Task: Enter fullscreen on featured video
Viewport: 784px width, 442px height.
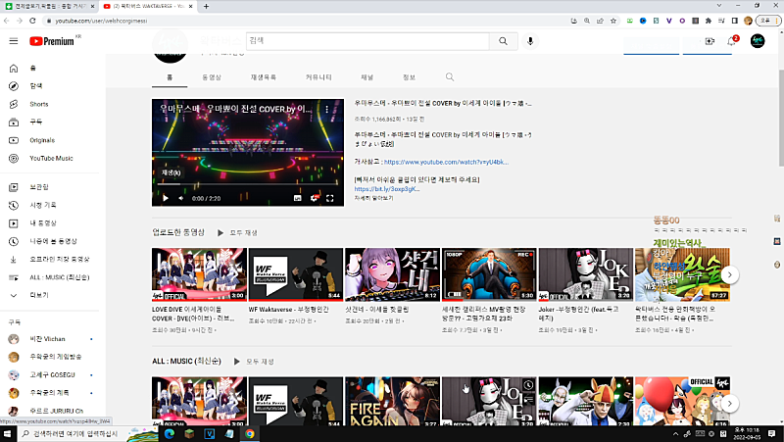Action: 330,198
